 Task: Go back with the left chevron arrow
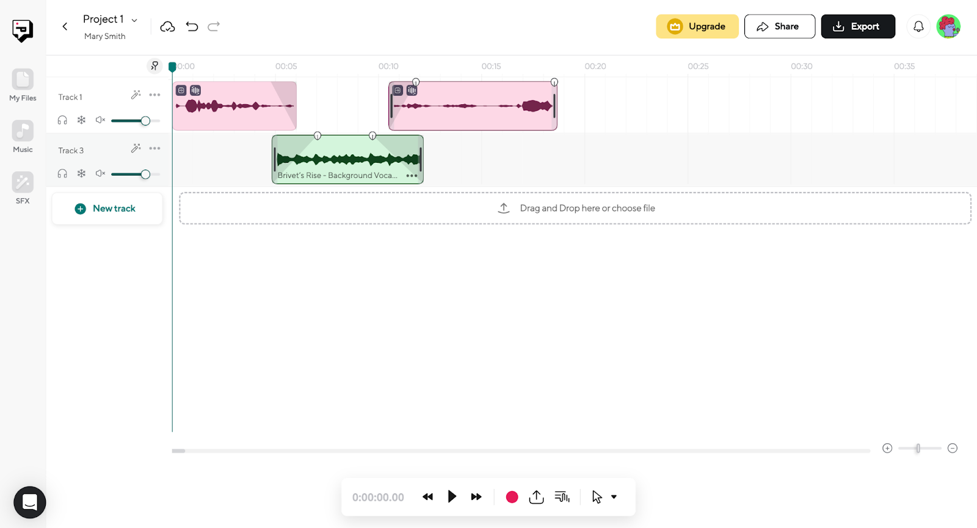pos(65,26)
